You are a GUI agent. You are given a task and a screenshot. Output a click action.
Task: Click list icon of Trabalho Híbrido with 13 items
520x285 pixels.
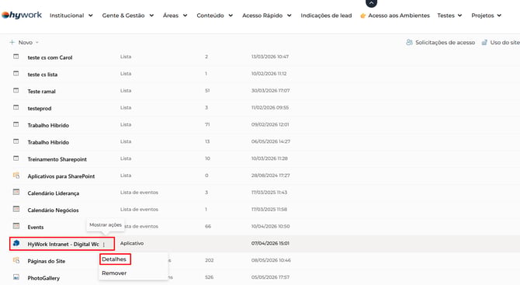point(16,141)
